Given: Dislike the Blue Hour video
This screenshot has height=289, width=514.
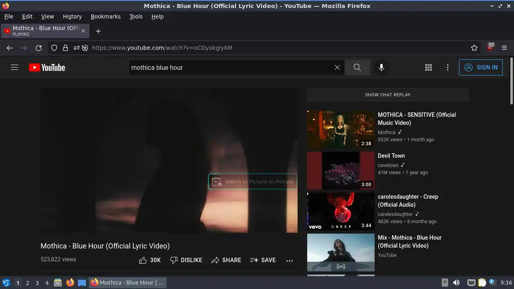Looking at the screenshot, I should click(x=186, y=260).
